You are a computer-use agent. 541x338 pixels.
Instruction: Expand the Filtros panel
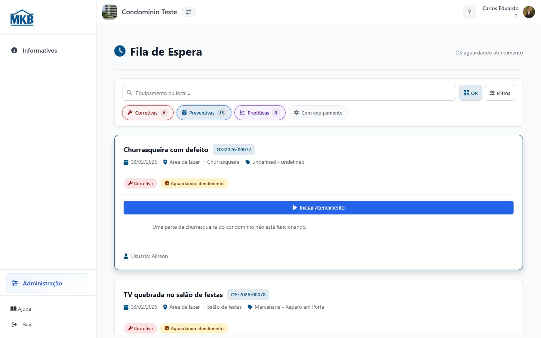coord(500,93)
